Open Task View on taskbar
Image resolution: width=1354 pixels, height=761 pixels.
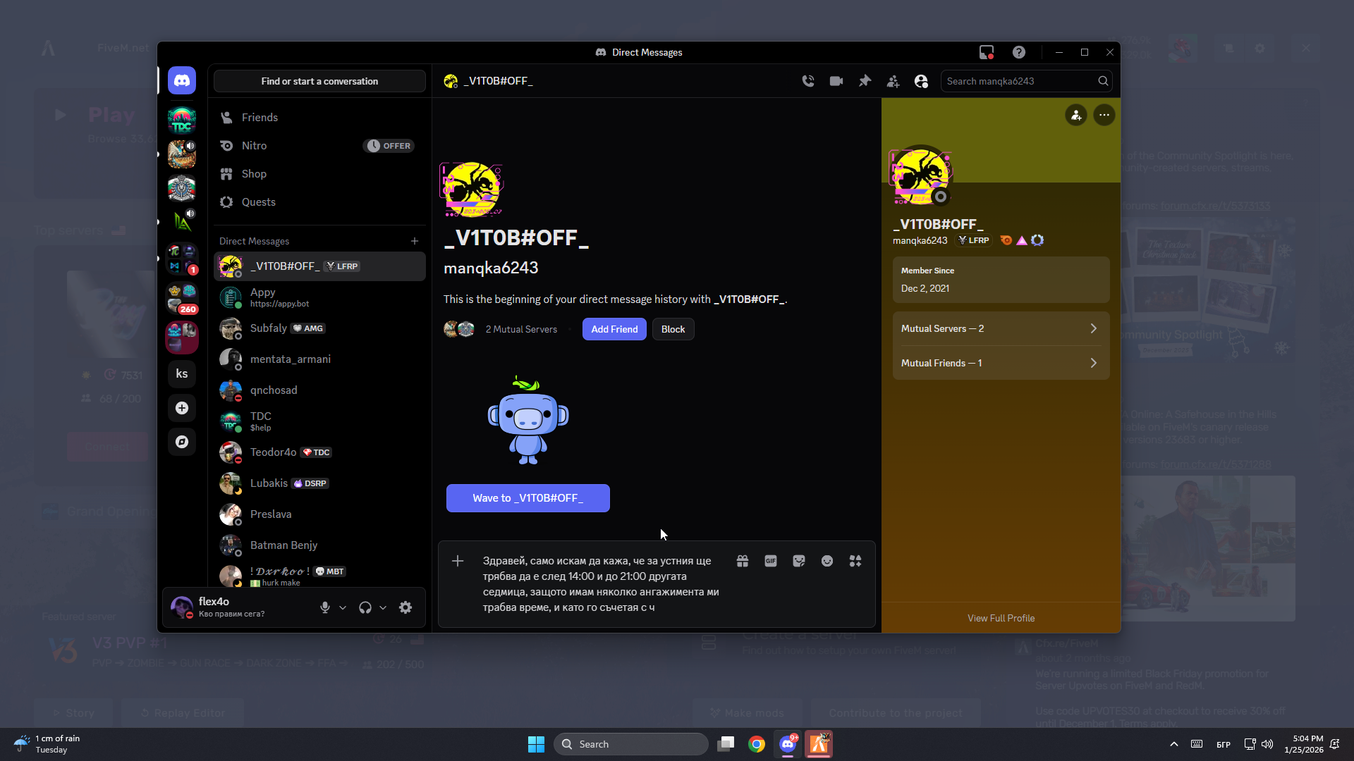726,744
